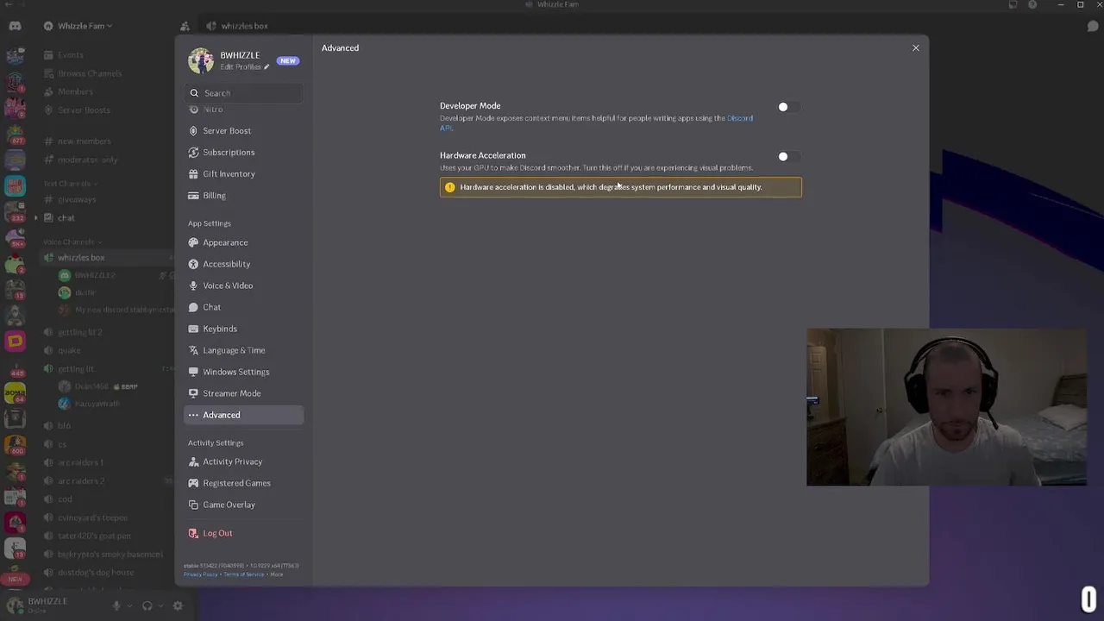
Task: Mute the microphone in the user panel
Action: click(x=116, y=606)
